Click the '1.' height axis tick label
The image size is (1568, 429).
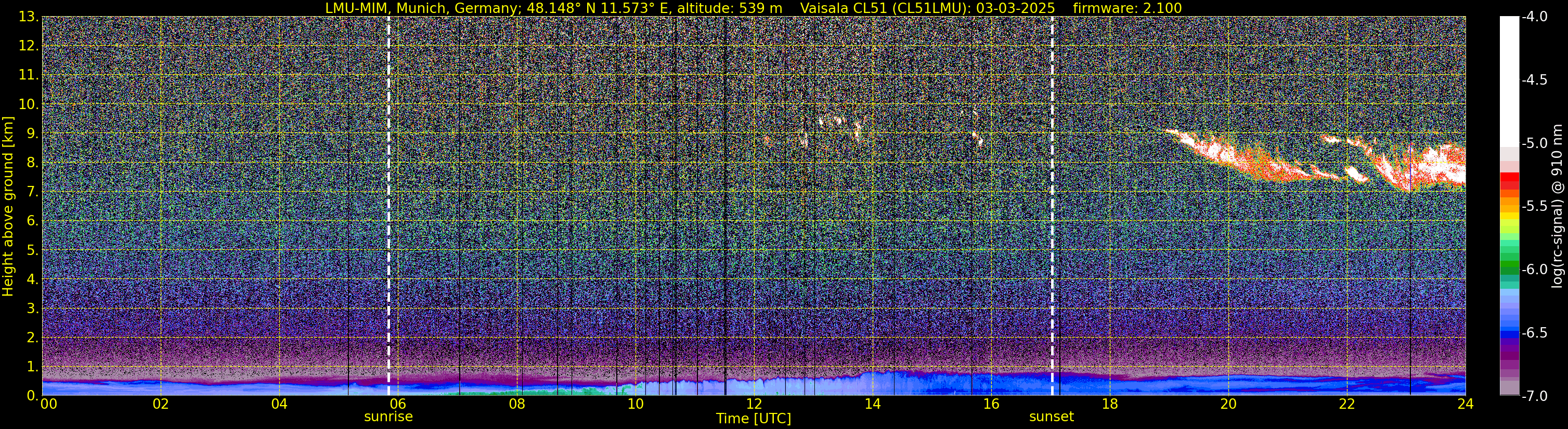(33, 367)
